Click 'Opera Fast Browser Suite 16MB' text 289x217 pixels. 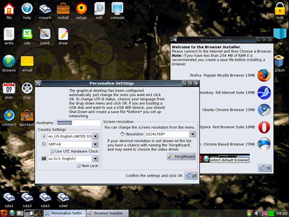coord(228,127)
